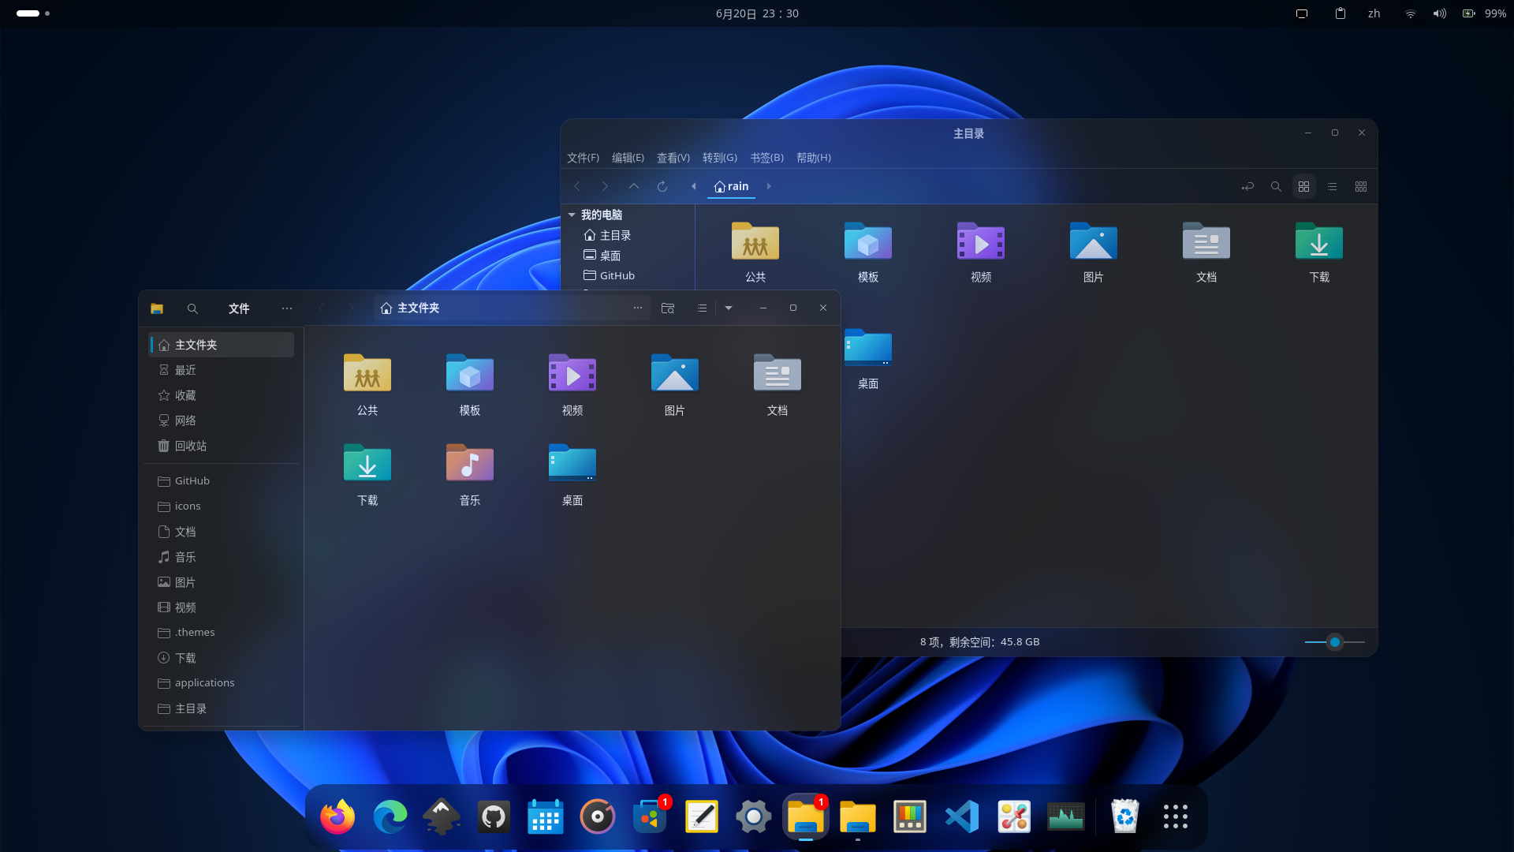The height and width of the screenshot is (852, 1514).
Task: Select list view in the 主目录 toolbar
Action: (1333, 186)
